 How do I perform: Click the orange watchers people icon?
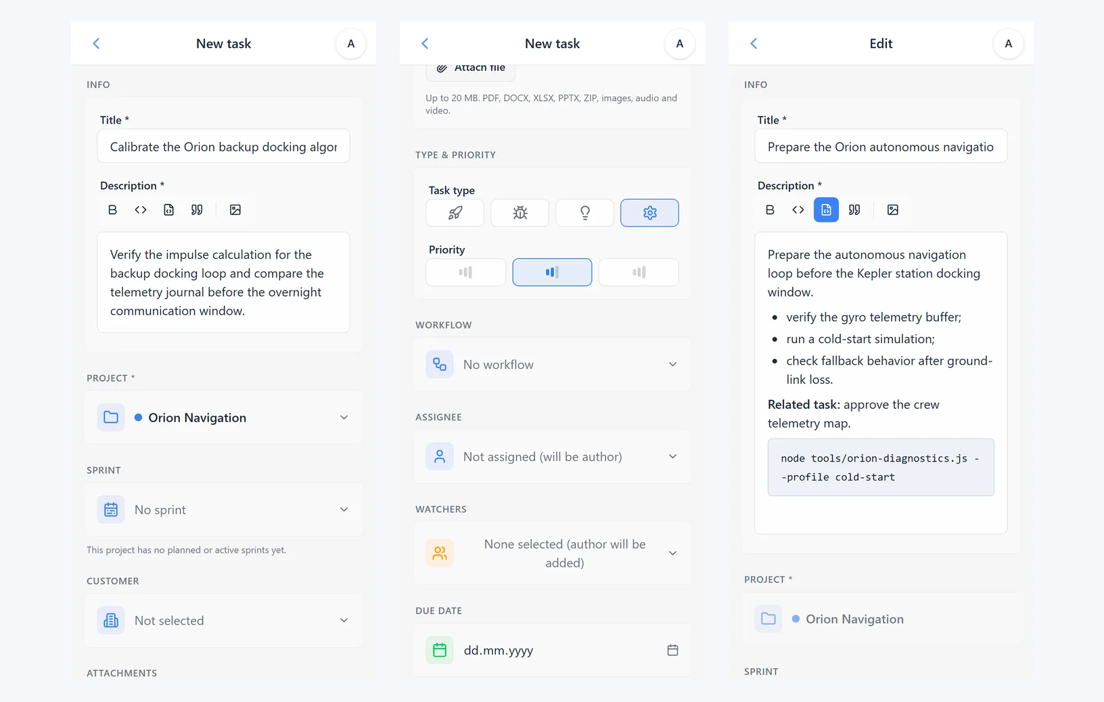click(x=440, y=553)
